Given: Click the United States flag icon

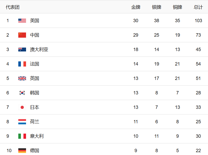Looking at the screenshot, I should click(22, 21).
